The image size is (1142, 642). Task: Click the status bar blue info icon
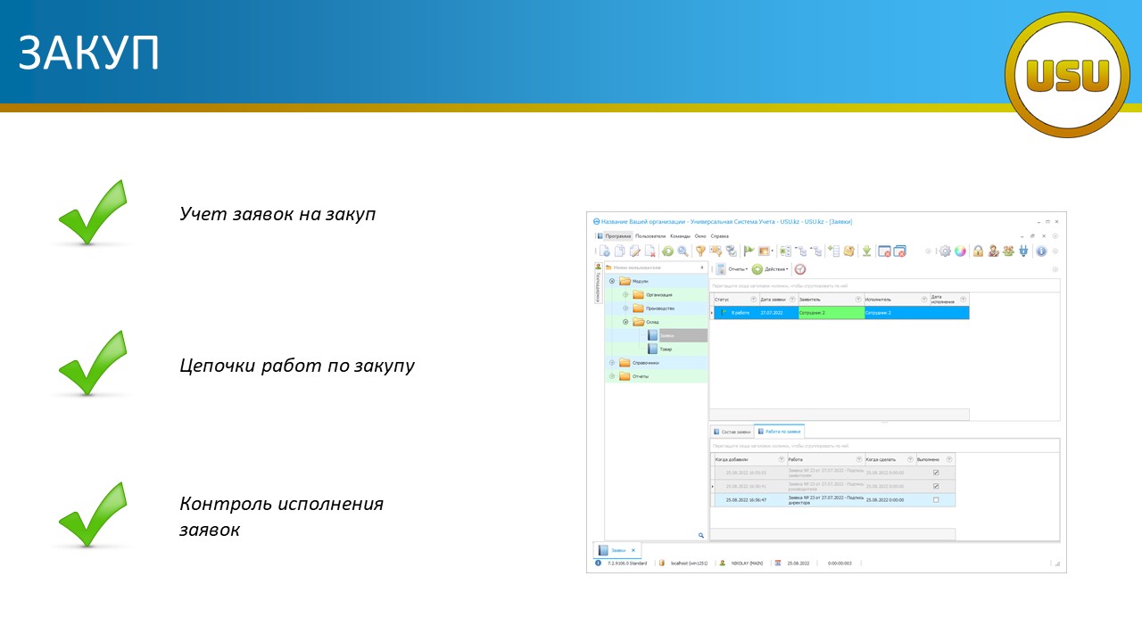click(598, 564)
